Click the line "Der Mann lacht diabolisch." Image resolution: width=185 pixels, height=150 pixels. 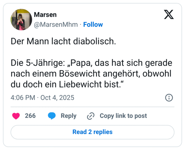(63, 42)
